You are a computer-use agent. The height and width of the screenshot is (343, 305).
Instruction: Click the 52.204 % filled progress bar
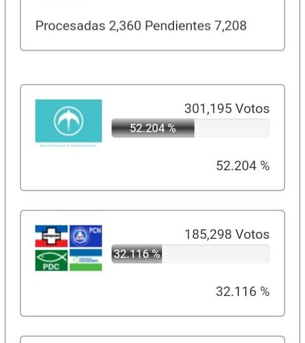coord(153,128)
